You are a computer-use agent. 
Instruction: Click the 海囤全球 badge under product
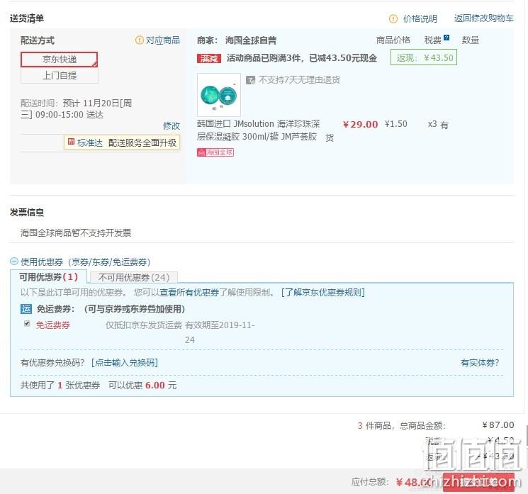click(x=215, y=152)
